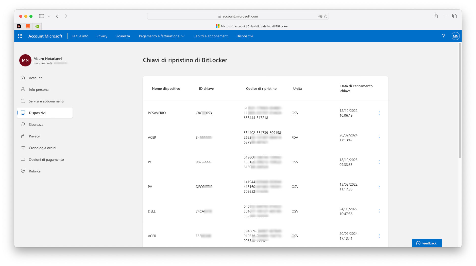Image resolution: width=476 pixels, height=266 pixels.
Task: Click the account.microsoft.com address bar
Action: (238, 16)
